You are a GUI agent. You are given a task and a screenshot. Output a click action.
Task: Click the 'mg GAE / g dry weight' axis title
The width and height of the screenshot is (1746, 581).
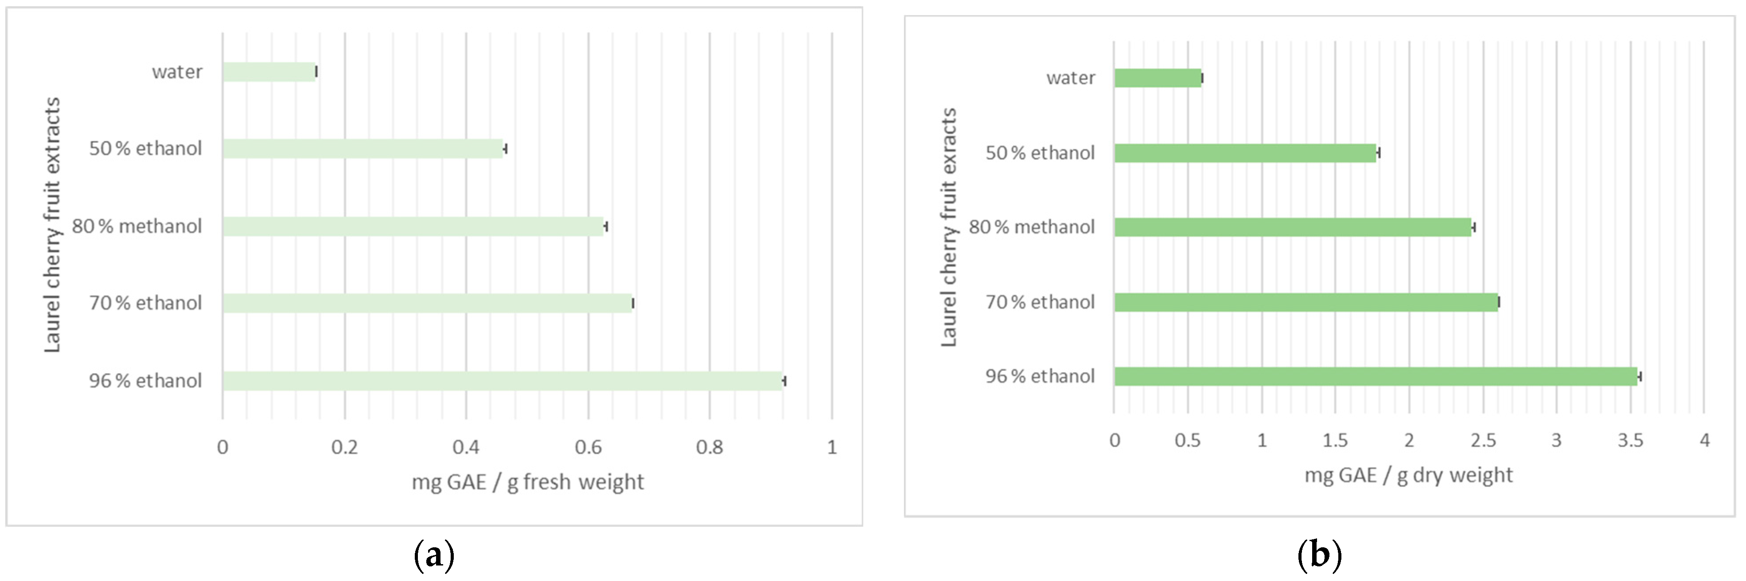tap(1408, 475)
